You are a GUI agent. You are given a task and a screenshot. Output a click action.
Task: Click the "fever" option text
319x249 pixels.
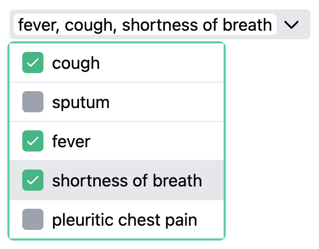point(71,141)
